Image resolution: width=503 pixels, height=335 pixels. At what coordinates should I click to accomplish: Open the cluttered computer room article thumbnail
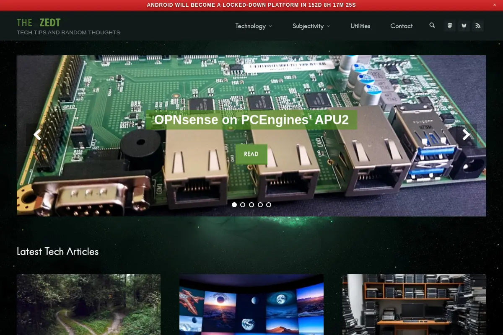pyautogui.click(x=414, y=304)
